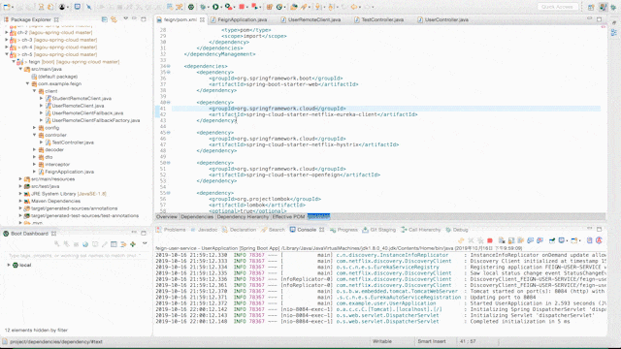Switch to the Spring perspective icon
The width and height of the screenshot is (621, 349).
pos(604,7)
